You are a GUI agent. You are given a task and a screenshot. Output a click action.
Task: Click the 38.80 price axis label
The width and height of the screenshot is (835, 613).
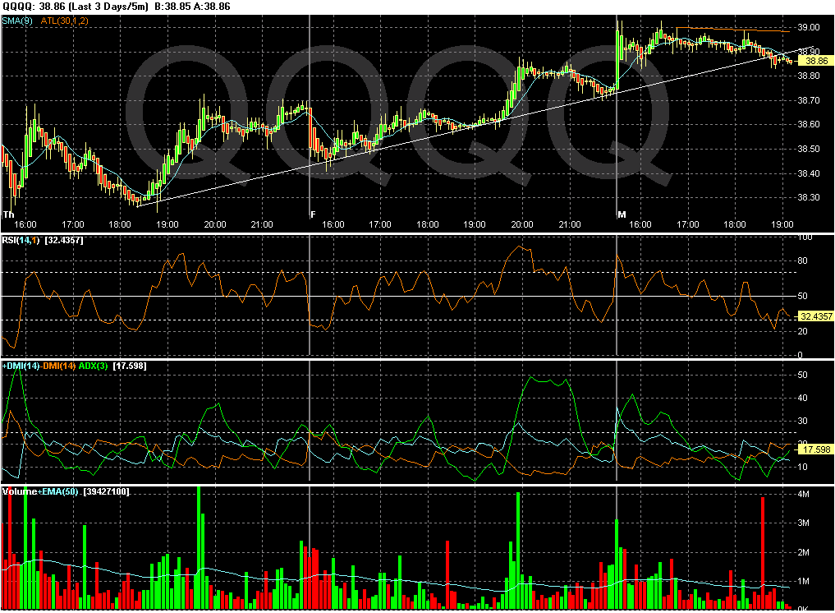tap(809, 76)
